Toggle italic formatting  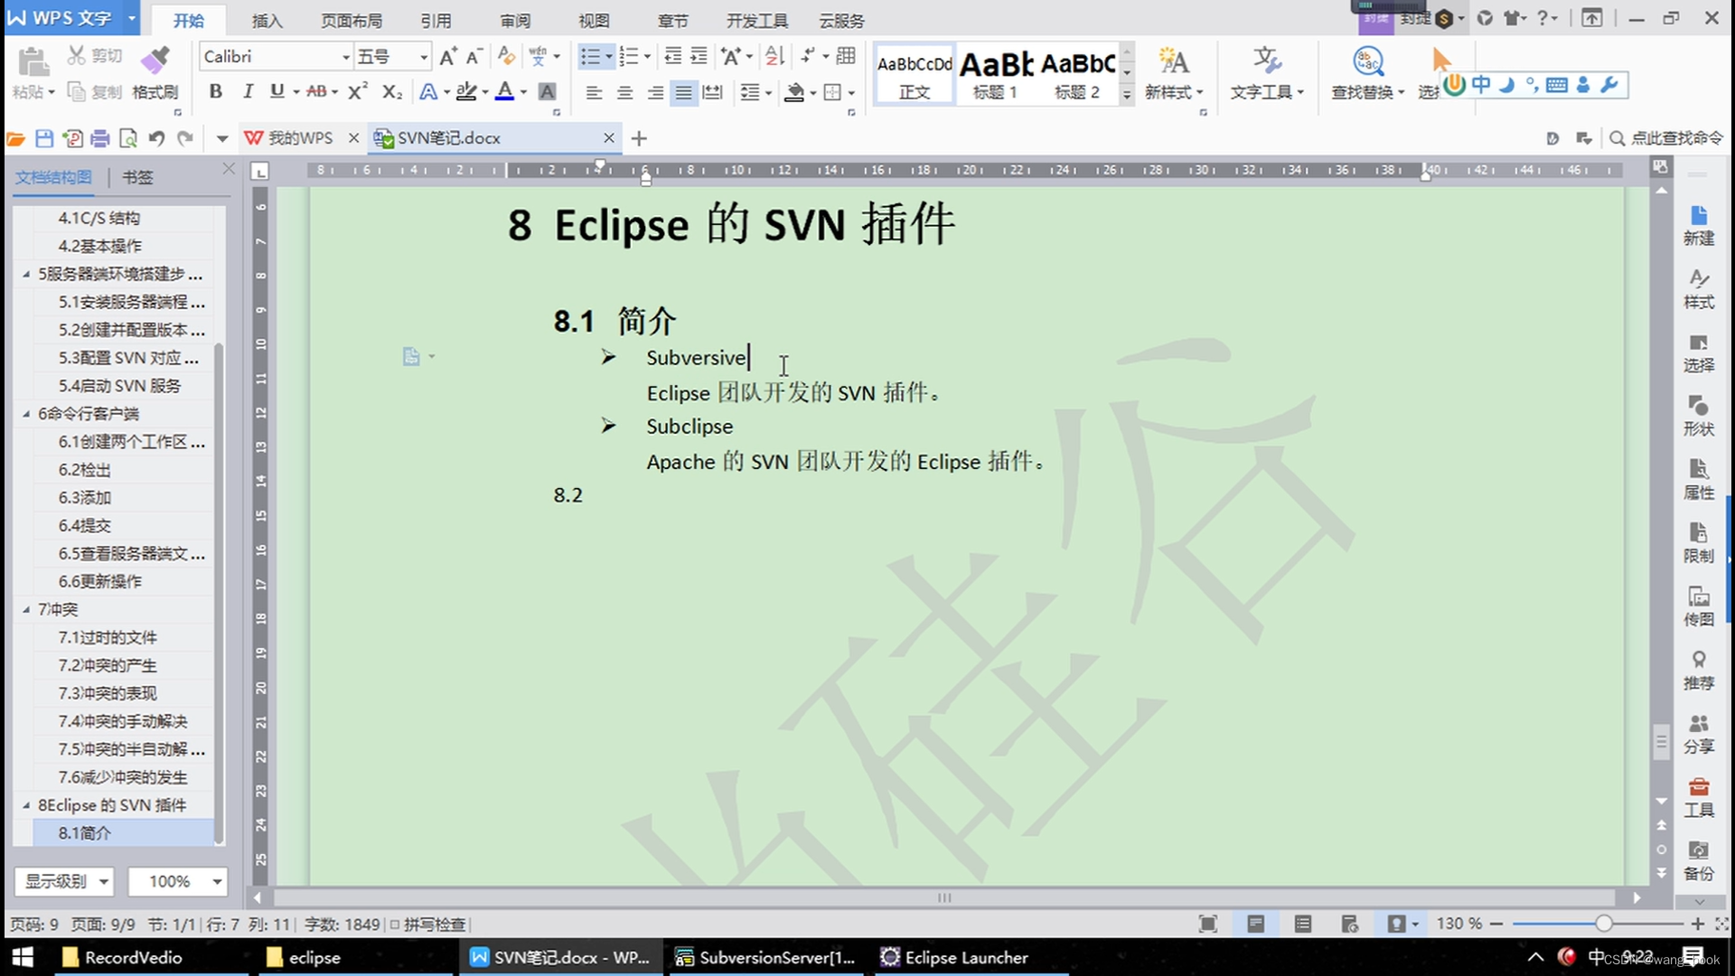tap(248, 91)
